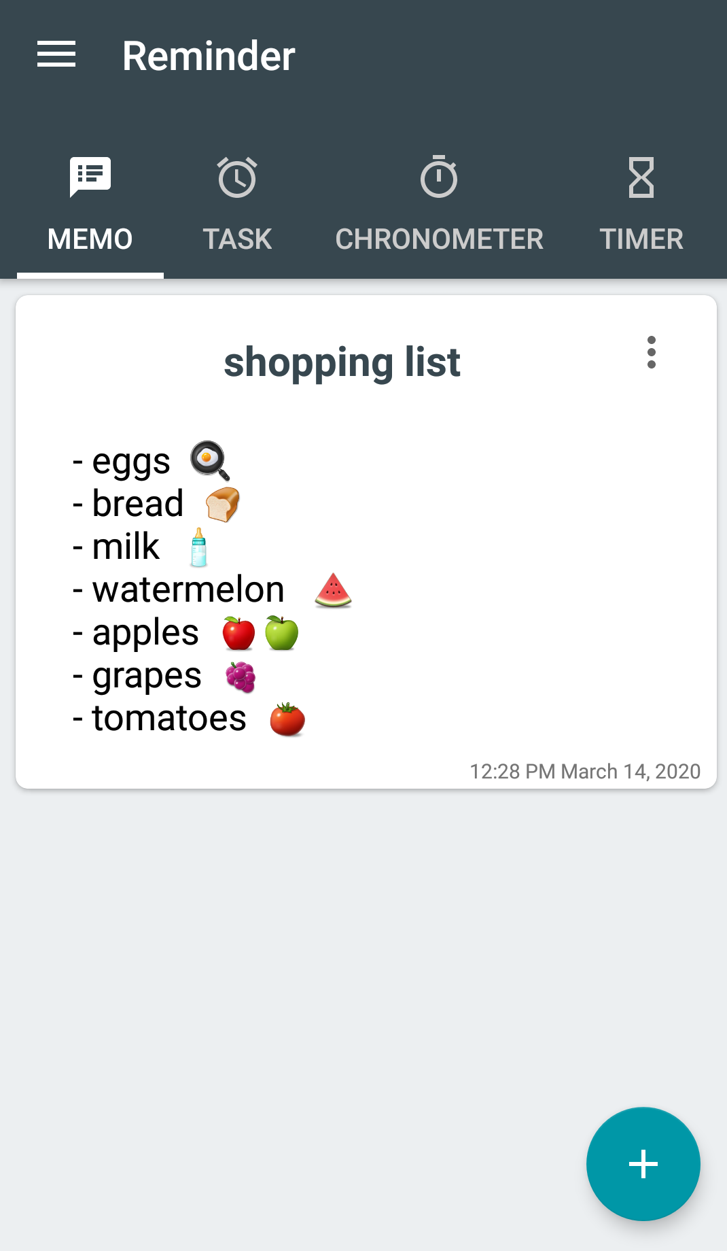
Task: Click the tomatoes entry in memo
Action: click(189, 719)
